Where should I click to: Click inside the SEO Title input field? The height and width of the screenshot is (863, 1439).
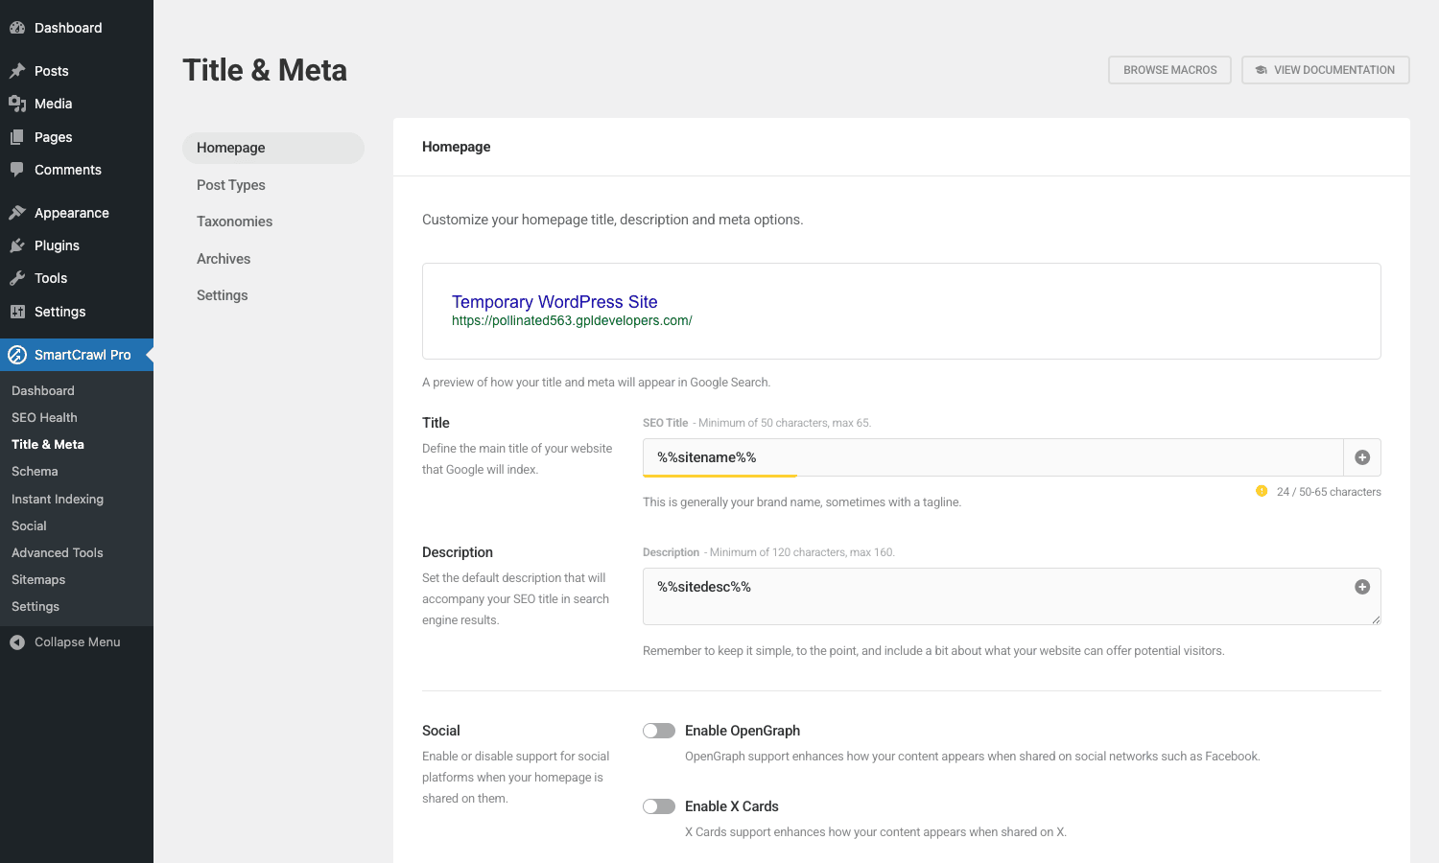coord(993,457)
